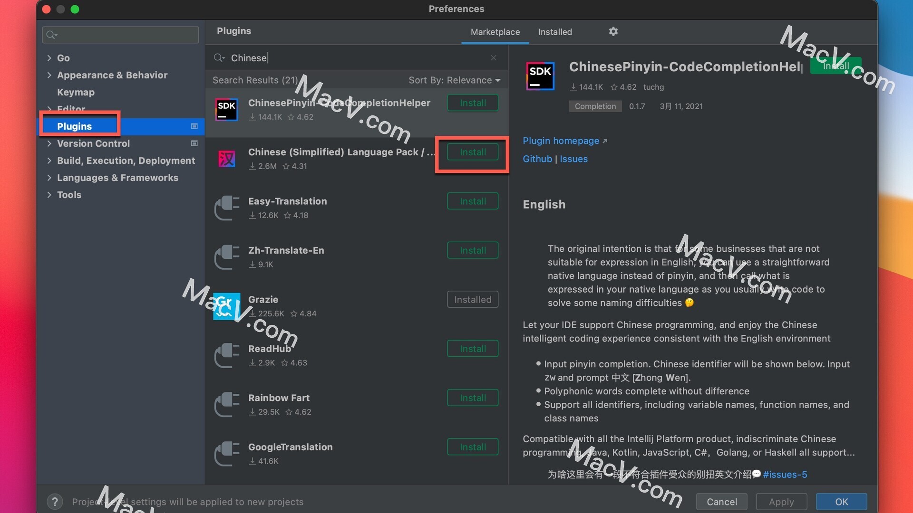913x513 pixels.
Task: Select Keymap in the settings tree
Action: tap(76, 92)
